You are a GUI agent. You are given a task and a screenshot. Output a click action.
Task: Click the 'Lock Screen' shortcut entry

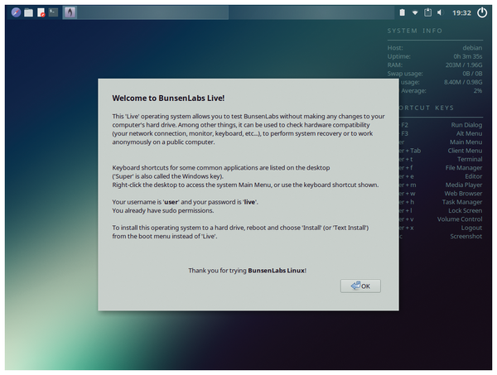point(465,210)
